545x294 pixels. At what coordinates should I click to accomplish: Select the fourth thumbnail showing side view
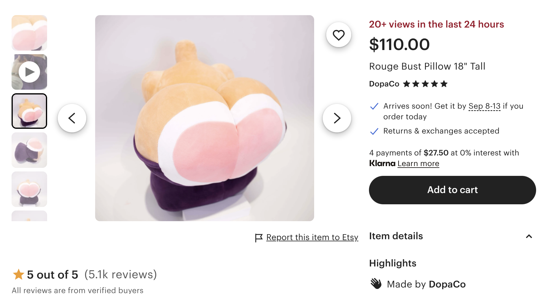[x=29, y=150]
